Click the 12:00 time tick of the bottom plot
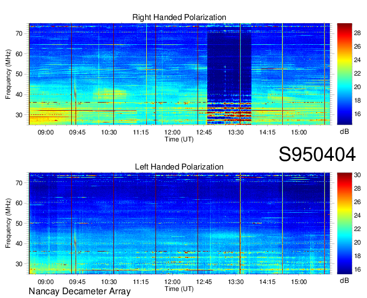The image size is (367, 298). pos(172,282)
